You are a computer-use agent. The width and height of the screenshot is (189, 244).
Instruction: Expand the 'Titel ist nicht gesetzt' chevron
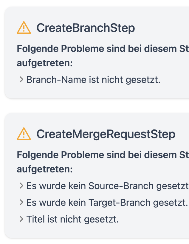point(21,220)
